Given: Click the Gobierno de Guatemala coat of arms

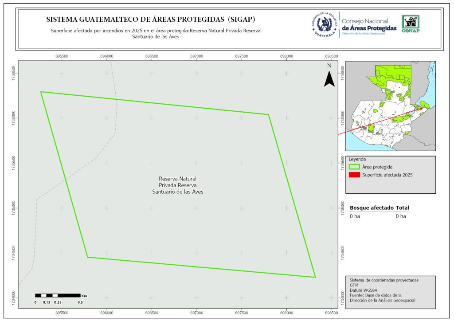Looking at the screenshot, I should [325, 25].
